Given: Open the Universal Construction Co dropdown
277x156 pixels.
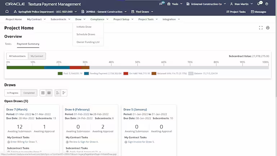Looking at the screenshot, I should coord(206,4).
